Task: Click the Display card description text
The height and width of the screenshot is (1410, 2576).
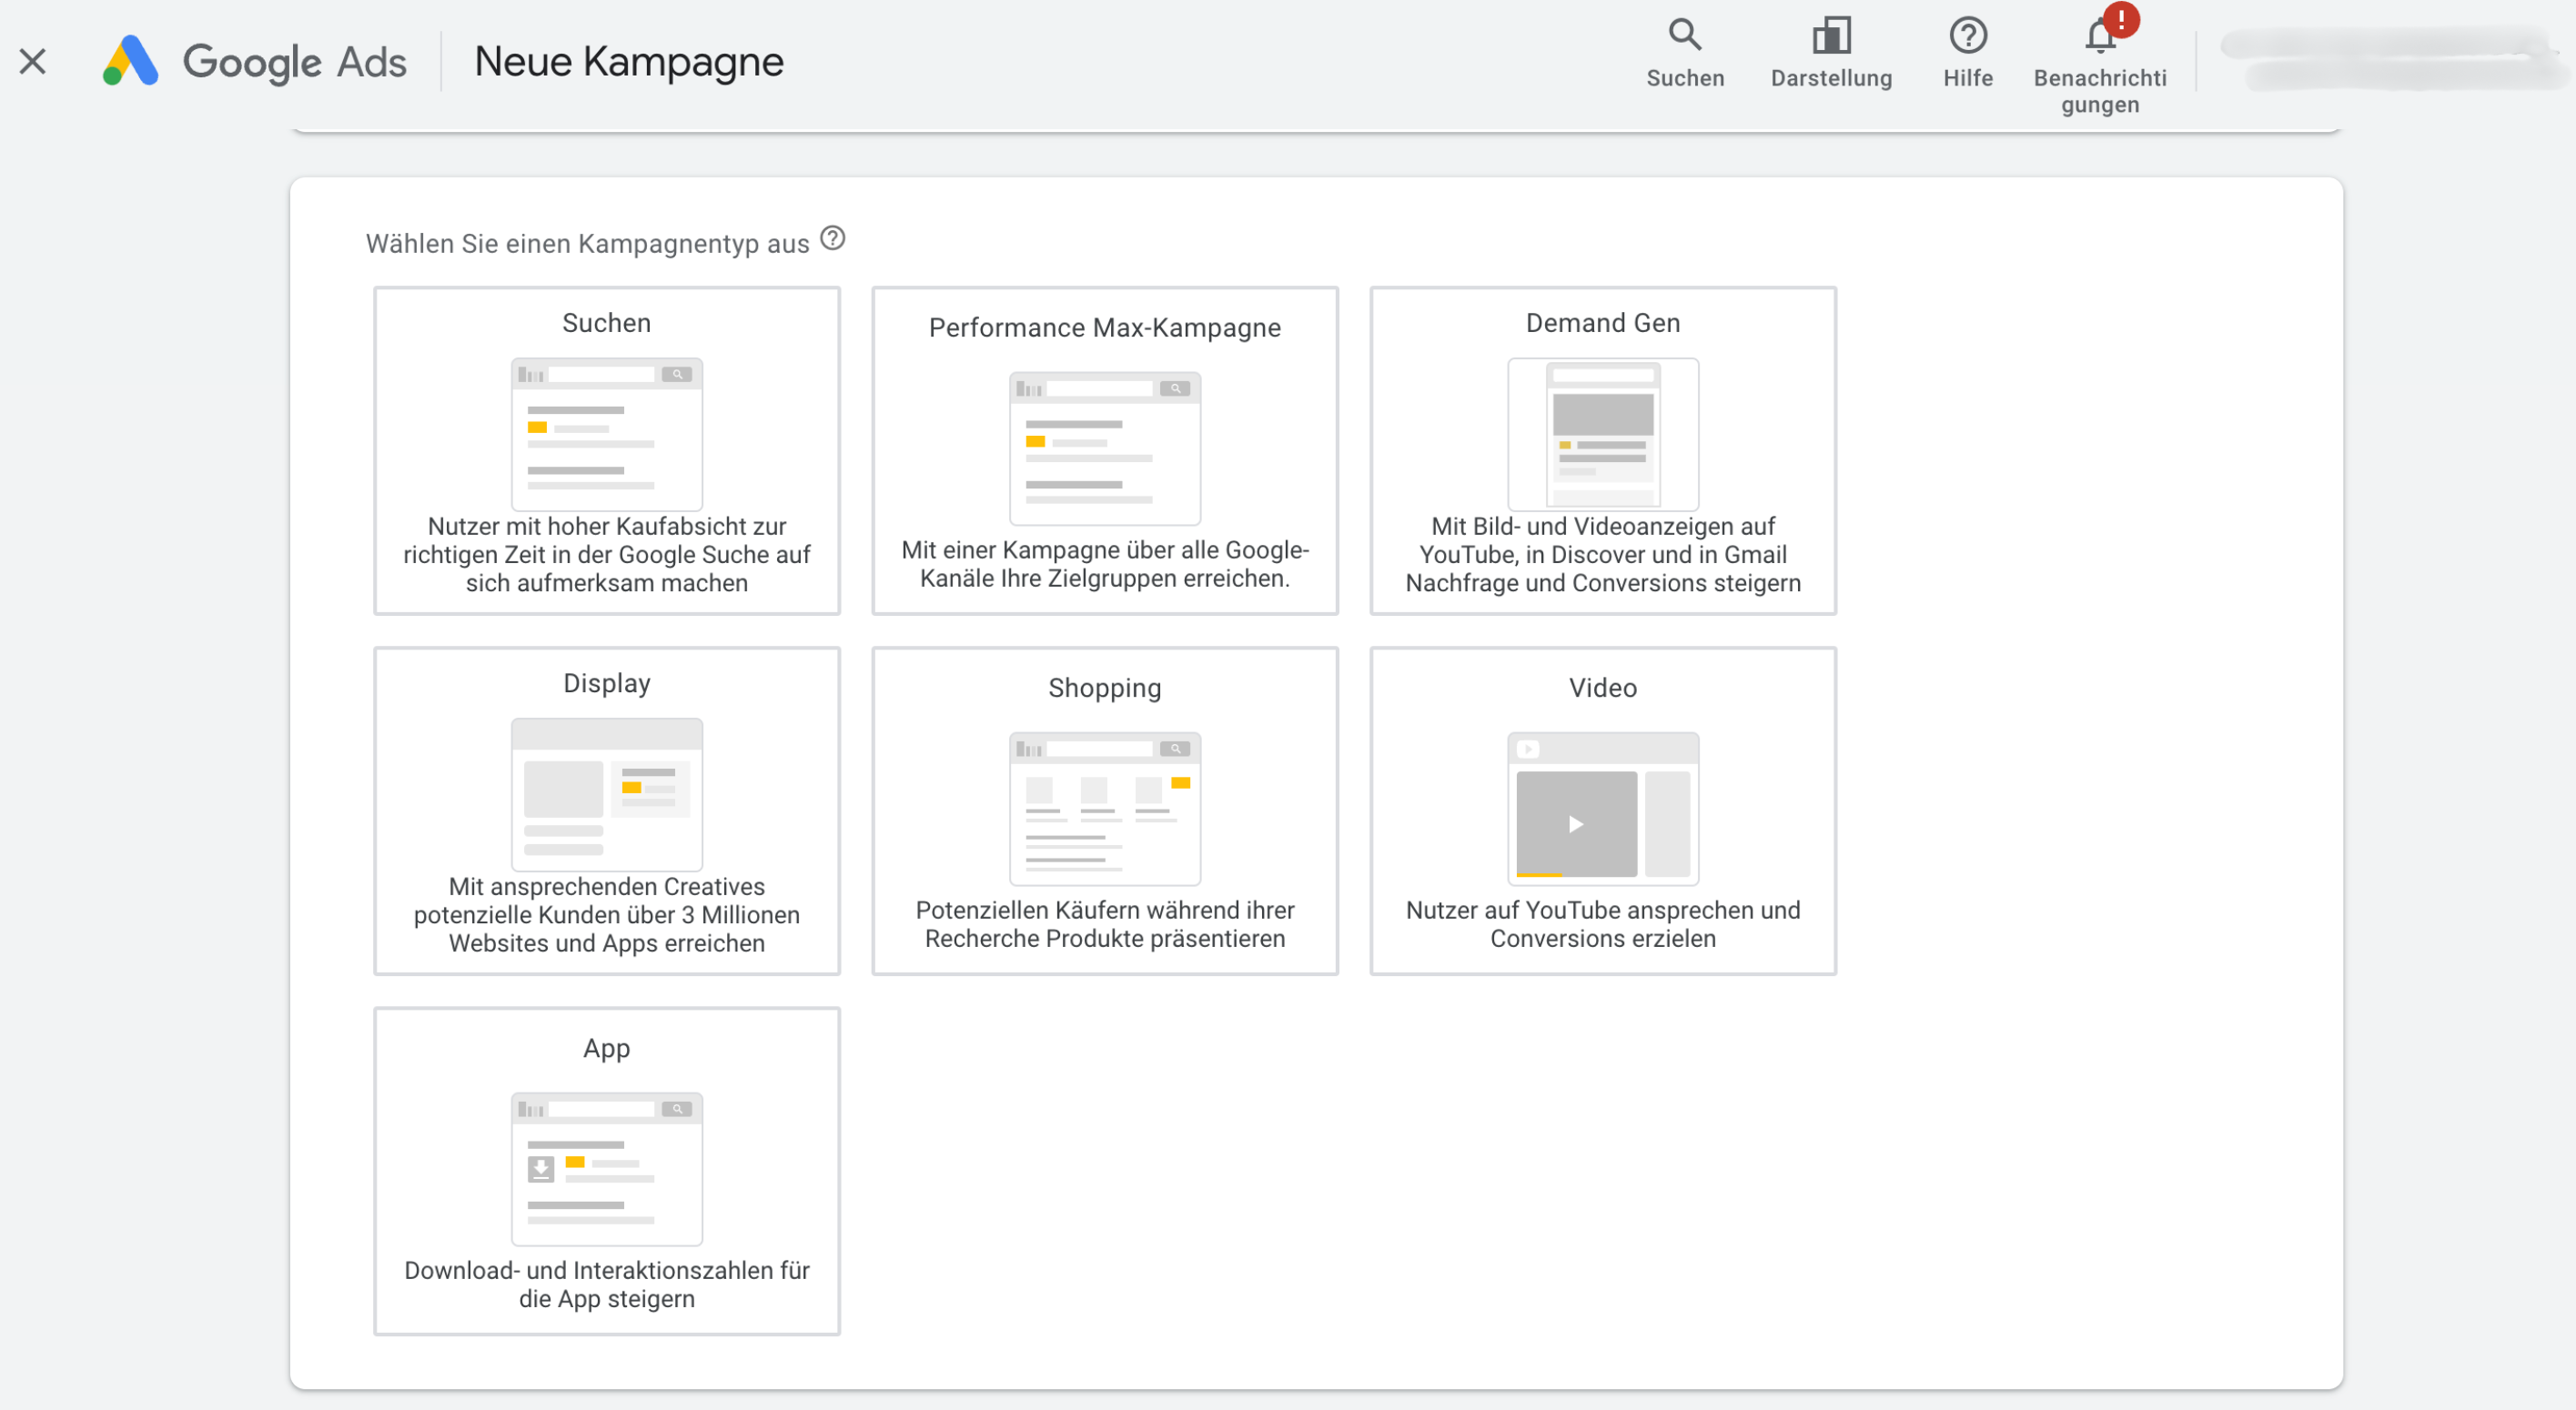Action: [x=606, y=915]
